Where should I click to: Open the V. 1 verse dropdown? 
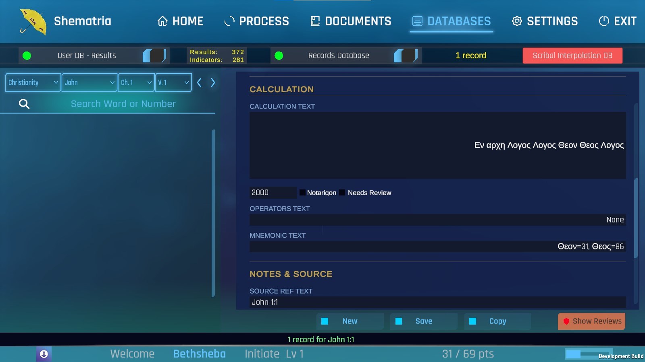(x=173, y=82)
